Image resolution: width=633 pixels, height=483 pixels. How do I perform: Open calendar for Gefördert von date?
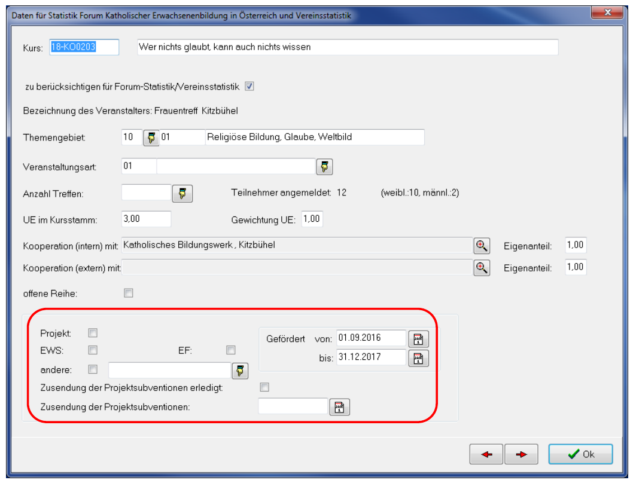pyautogui.click(x=419, y=339)
